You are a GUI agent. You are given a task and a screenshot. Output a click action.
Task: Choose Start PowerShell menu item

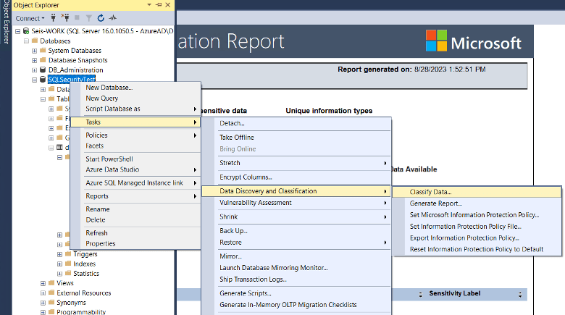[x=135, y=159]
